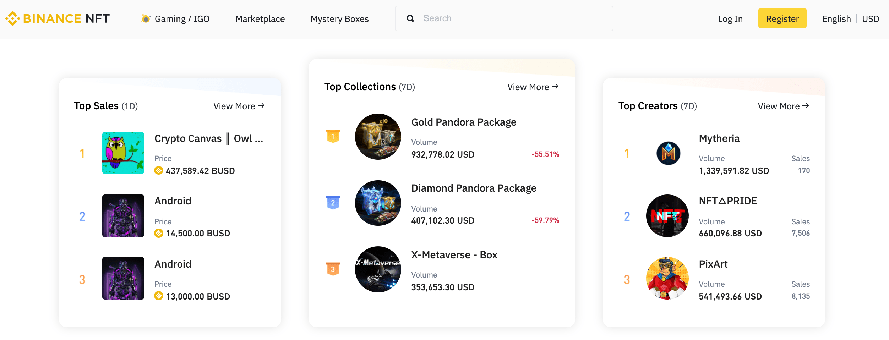This screenshot has width=889, height=340.
Task: Open the Android thumbnail priced 13,000.00 BUSD
Action: tap(123, 278)
